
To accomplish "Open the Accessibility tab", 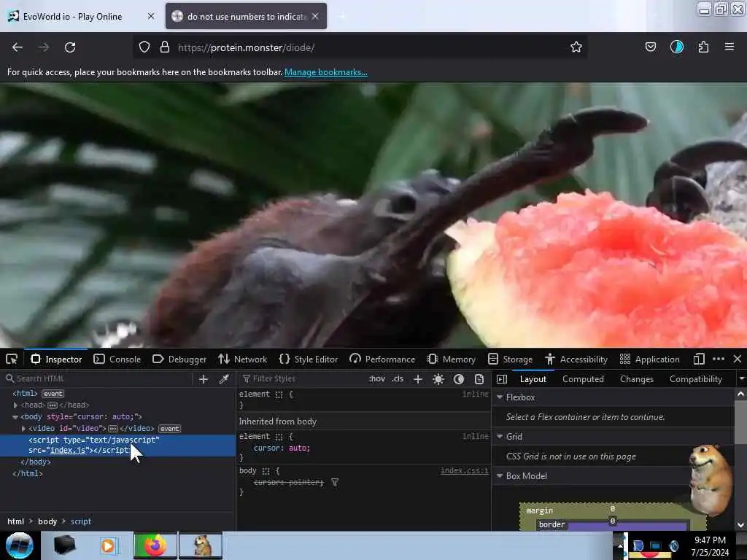I will pos(576,359).
